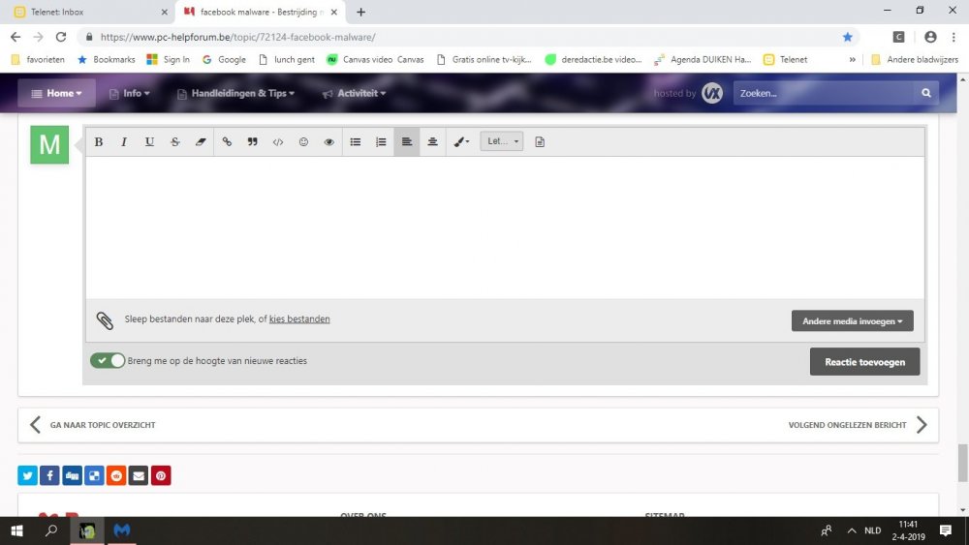Image resolution: width=969 pixels, height=545 pixels.
Task: Share topic on Reddit
Action: coord(116,476)
